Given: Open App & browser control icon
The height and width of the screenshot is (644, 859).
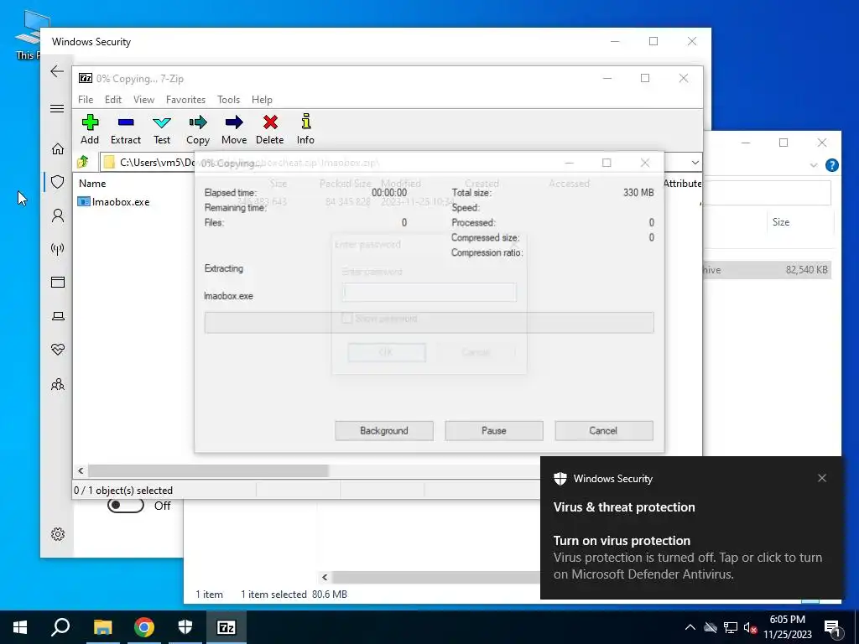Looking at the screenshot, I should [x=58, y=283].
